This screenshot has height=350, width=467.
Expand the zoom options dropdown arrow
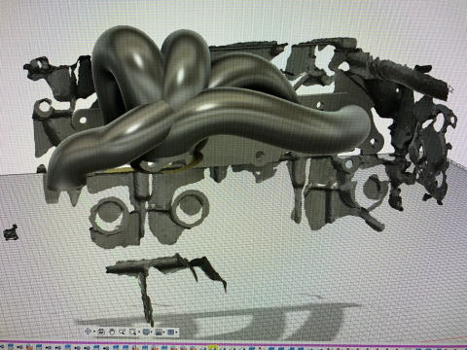tap(139, 332)
